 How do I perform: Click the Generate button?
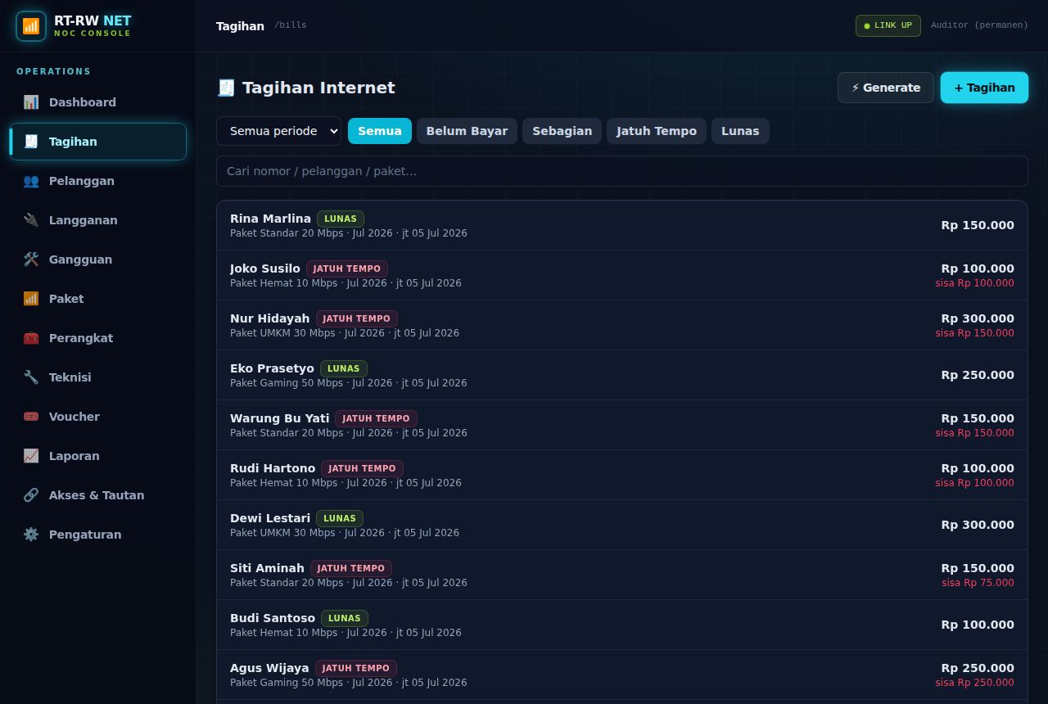pyautogui.click(x=886, y=88)
